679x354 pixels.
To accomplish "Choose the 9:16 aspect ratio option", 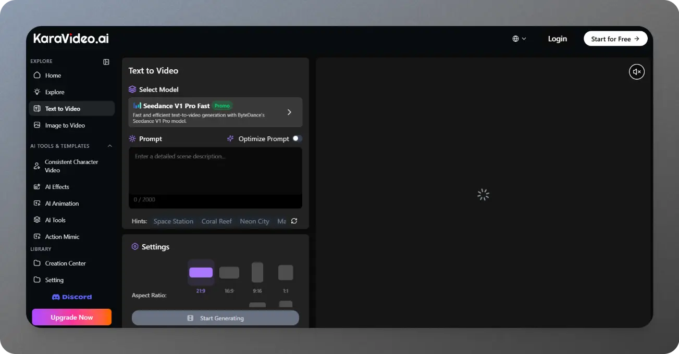I will (257, 273).
